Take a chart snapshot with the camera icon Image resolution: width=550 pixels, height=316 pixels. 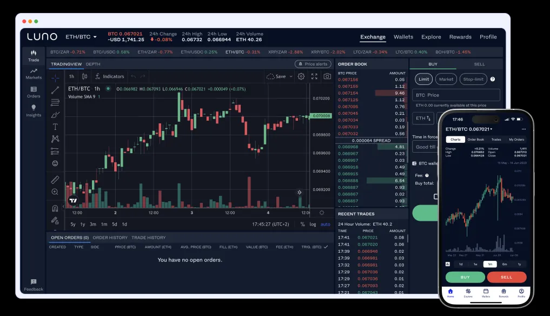[326, 76]
